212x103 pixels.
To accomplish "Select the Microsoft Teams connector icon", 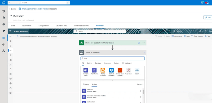I will click(x=86, y=70).
